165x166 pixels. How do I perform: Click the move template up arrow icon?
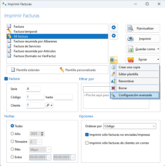[114, 27]
